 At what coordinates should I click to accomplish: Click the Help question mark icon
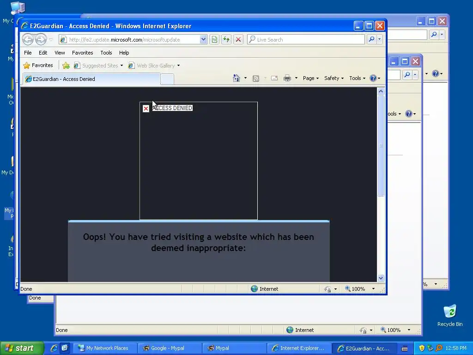[373, 78]
